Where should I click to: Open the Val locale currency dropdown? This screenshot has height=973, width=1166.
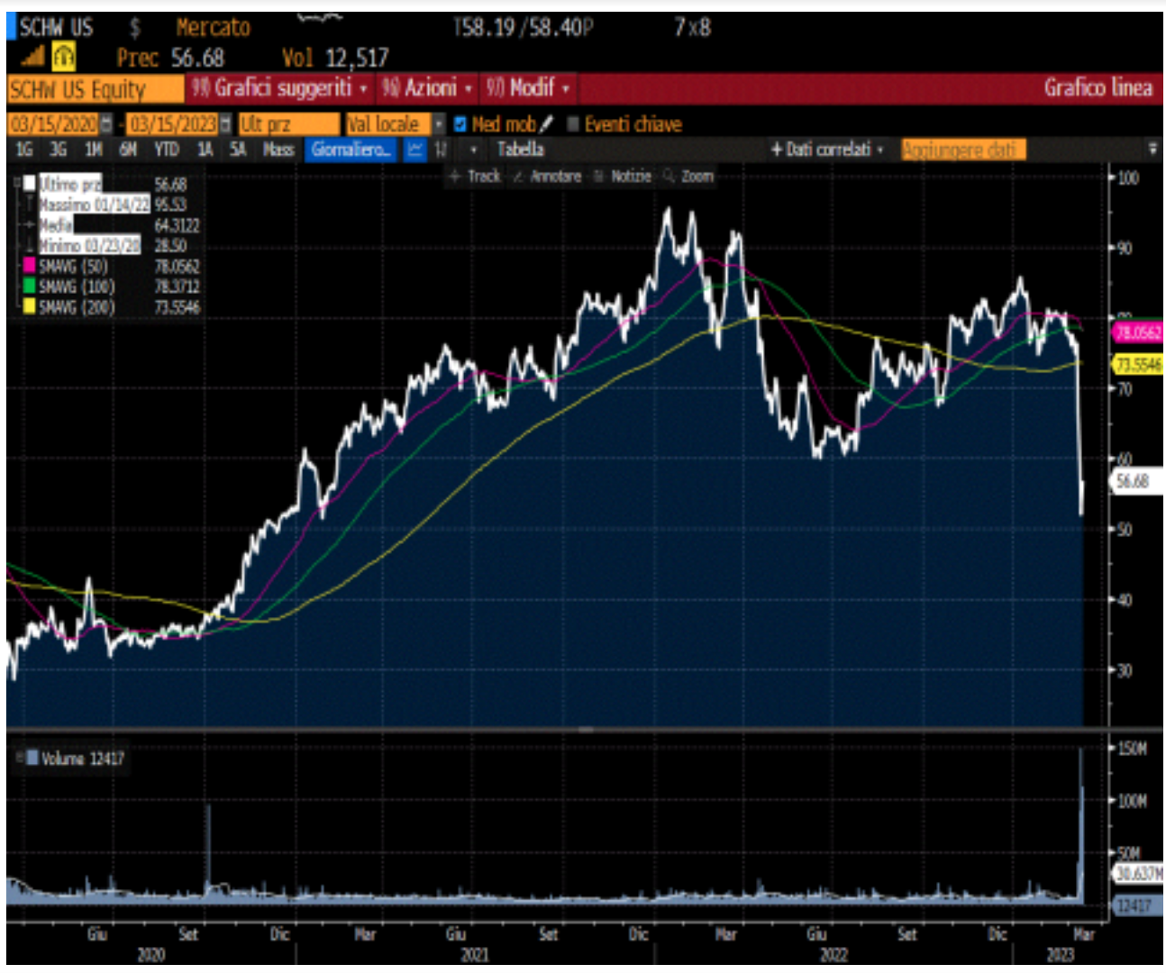[438, 124]
